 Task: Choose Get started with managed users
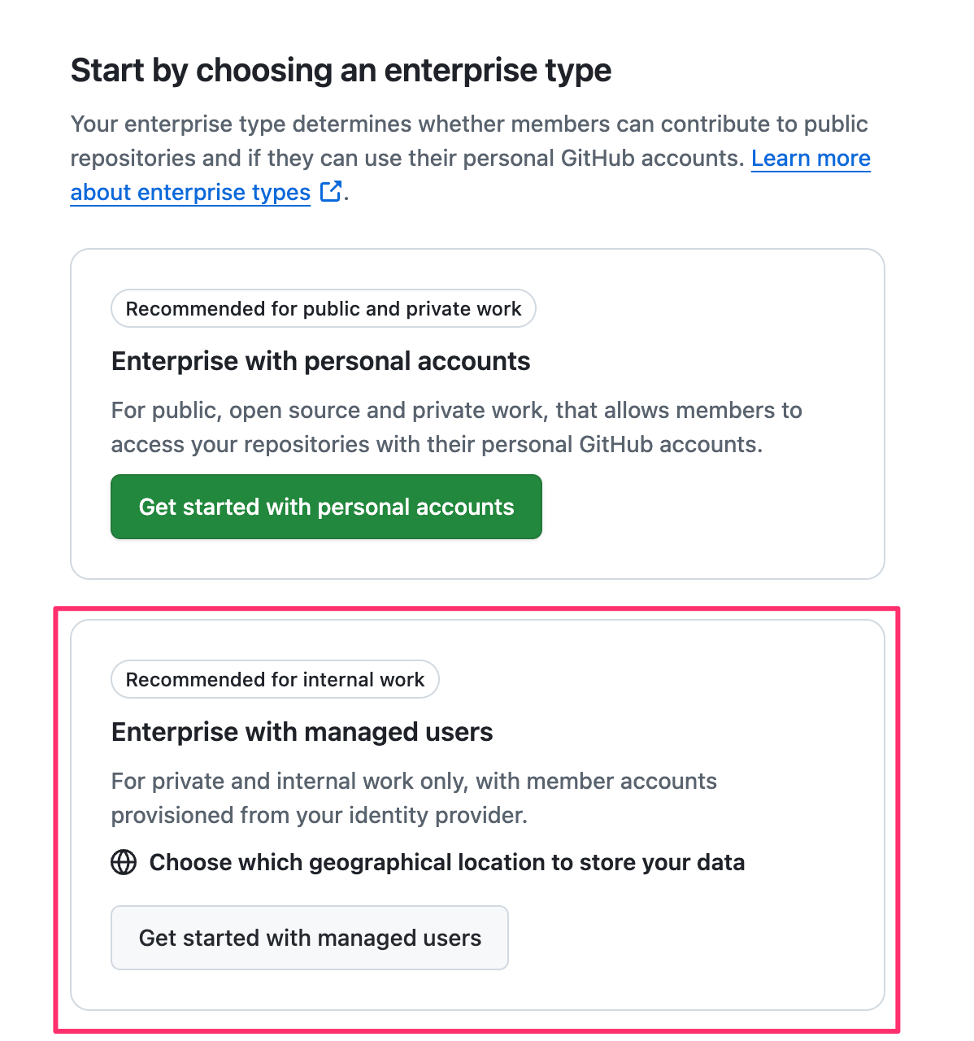click(310, 938)
